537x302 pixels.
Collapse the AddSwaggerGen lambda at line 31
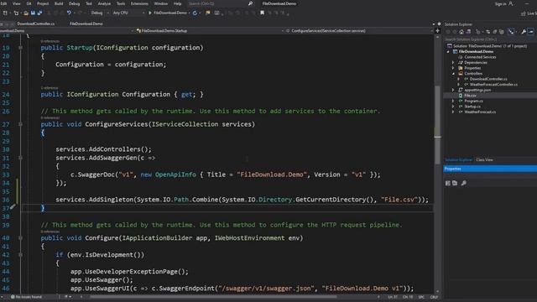coord(20,158)
